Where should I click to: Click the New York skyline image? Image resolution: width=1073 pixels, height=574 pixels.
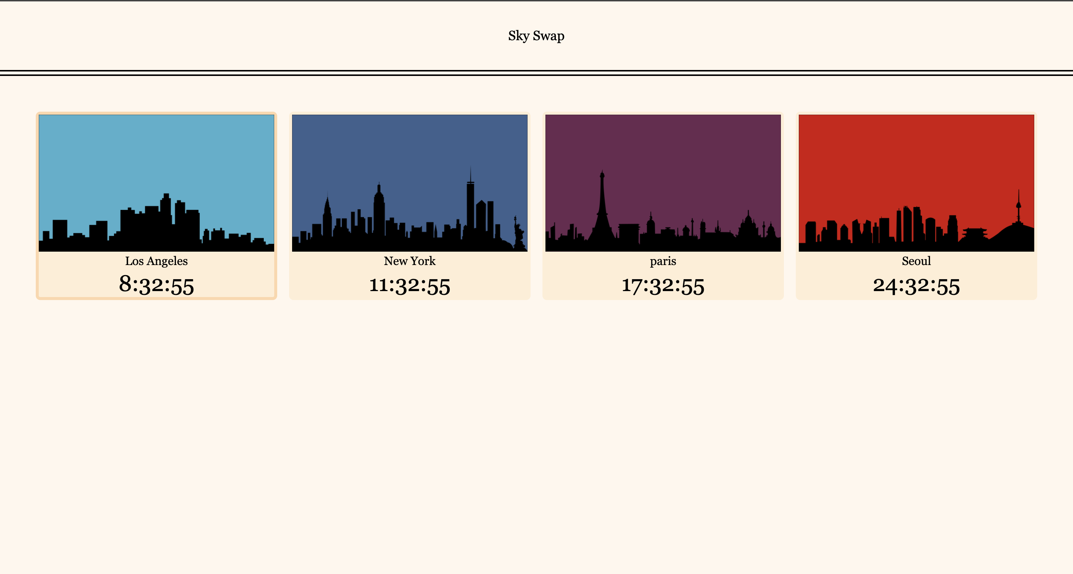coord(409,183)
